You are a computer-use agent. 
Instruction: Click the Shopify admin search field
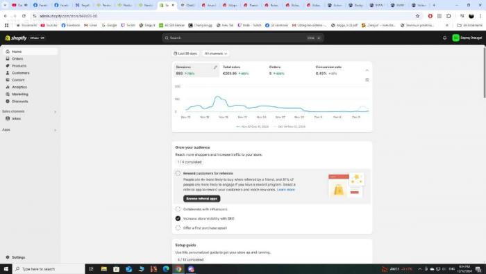click(x=243, y=38)
